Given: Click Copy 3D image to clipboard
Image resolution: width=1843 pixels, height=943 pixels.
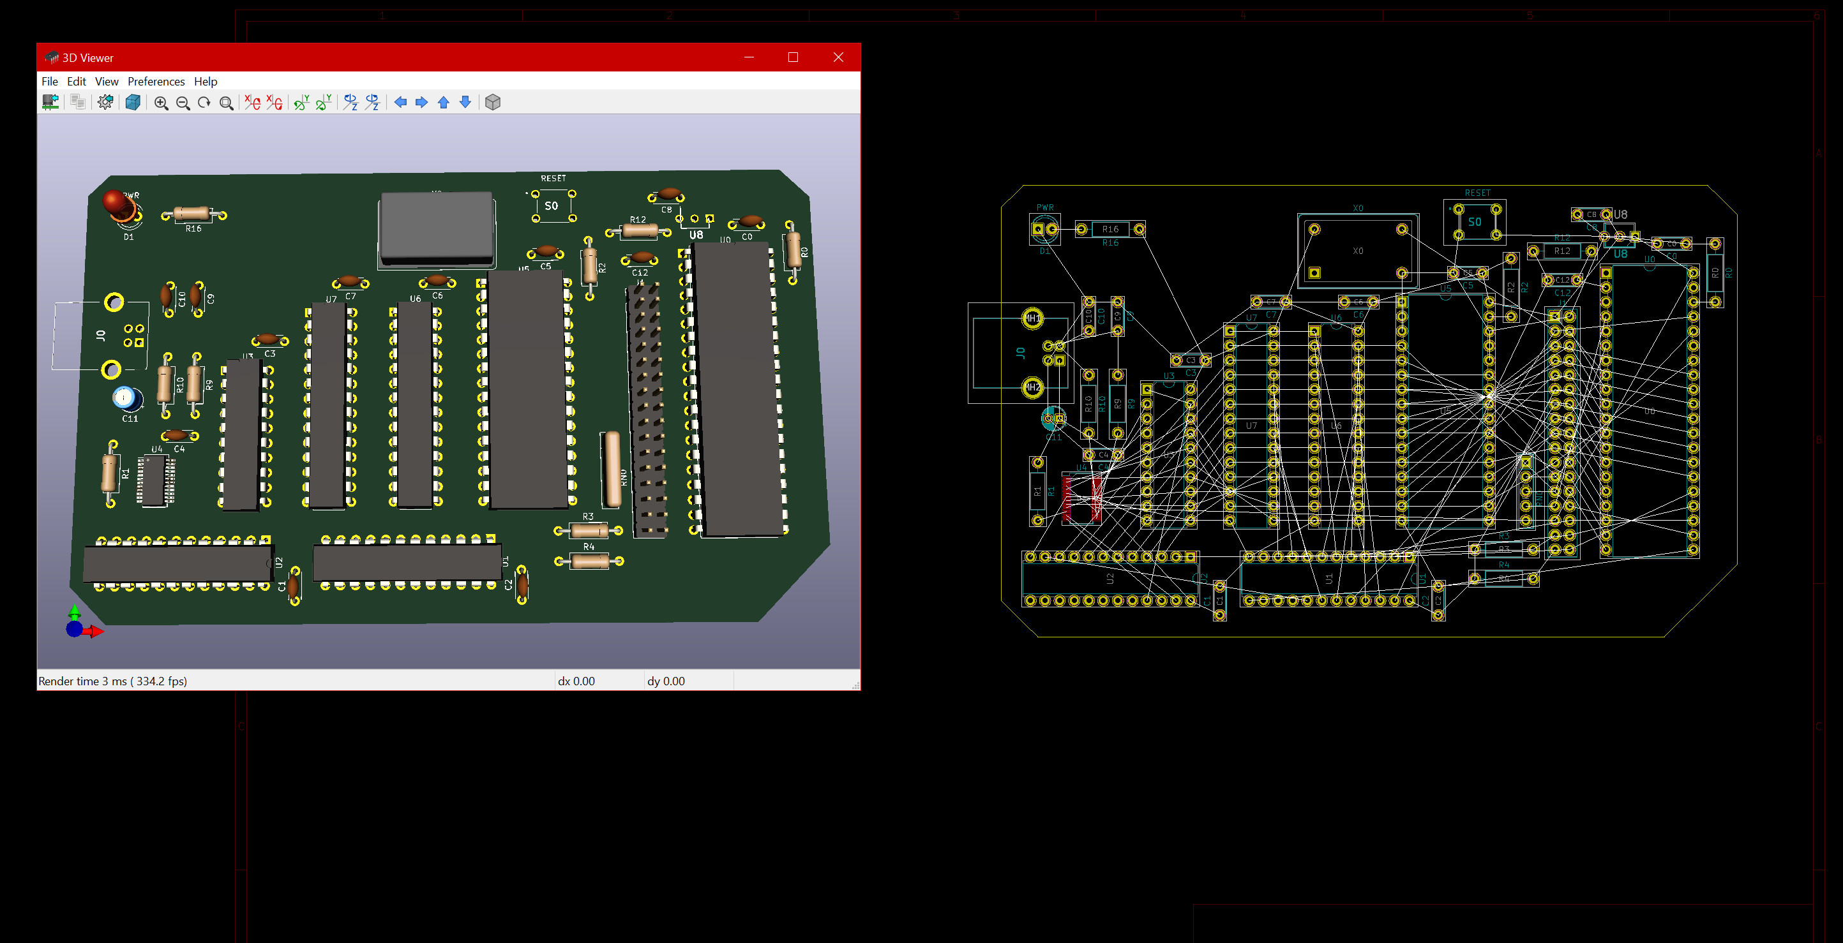Looking at the screenshot, I should (78, 102).
